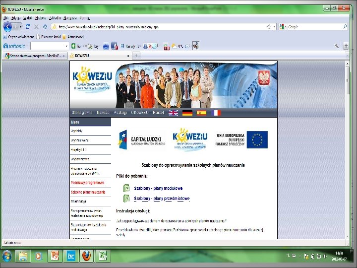Open the Widok menu
The height and width of the screenshot is (268, 357).
tap(28, 18)
